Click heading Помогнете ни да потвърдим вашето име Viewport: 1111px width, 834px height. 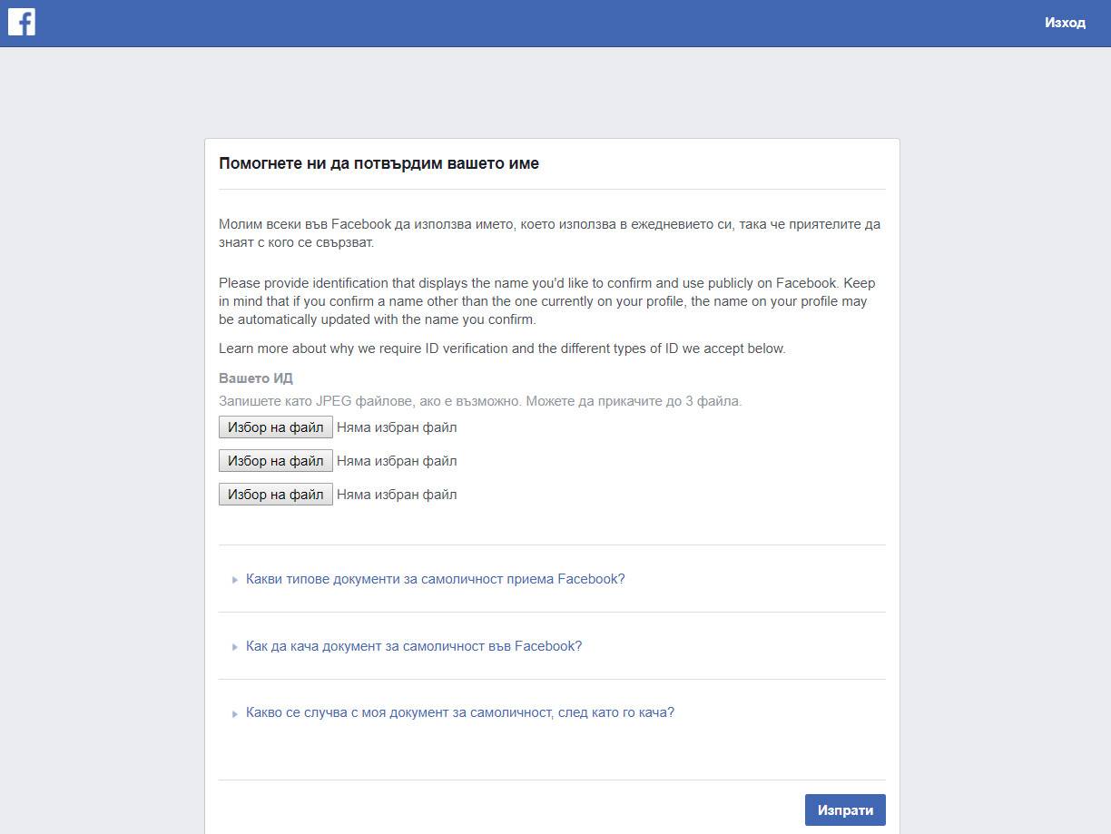point(379,164)
